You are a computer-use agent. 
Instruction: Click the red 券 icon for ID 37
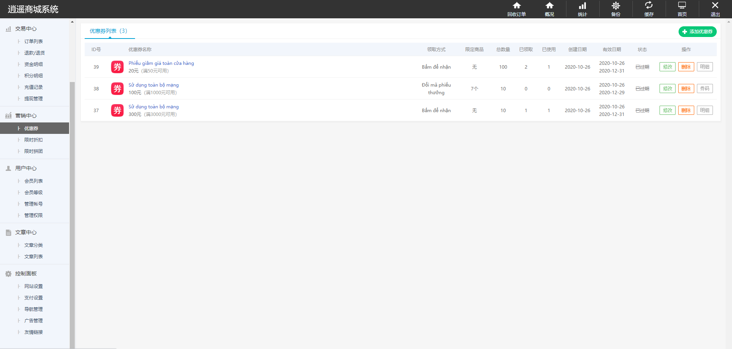(117, 110)
